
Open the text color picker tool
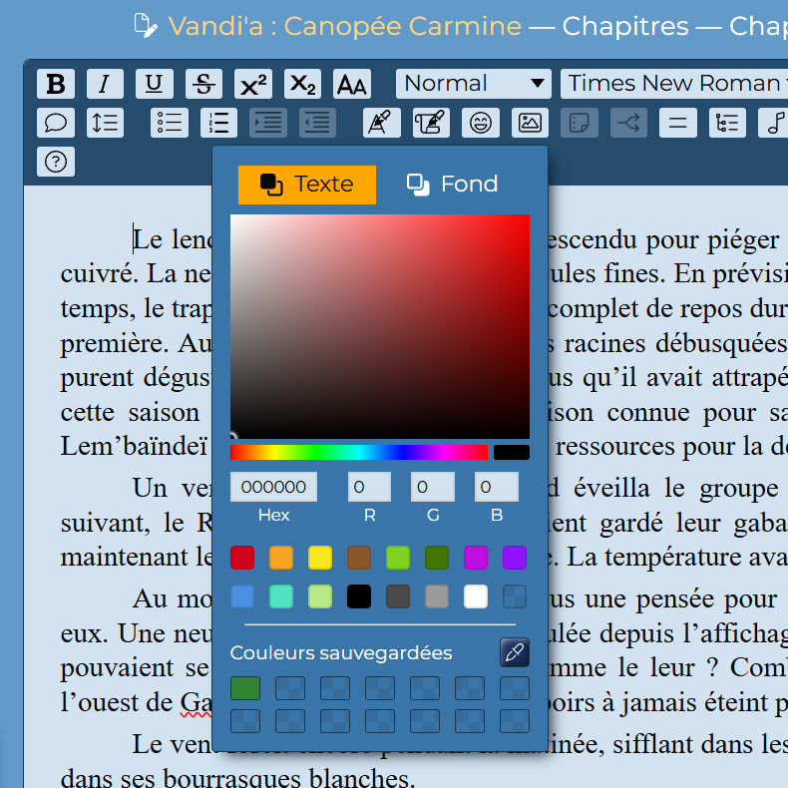coord(382,123)
